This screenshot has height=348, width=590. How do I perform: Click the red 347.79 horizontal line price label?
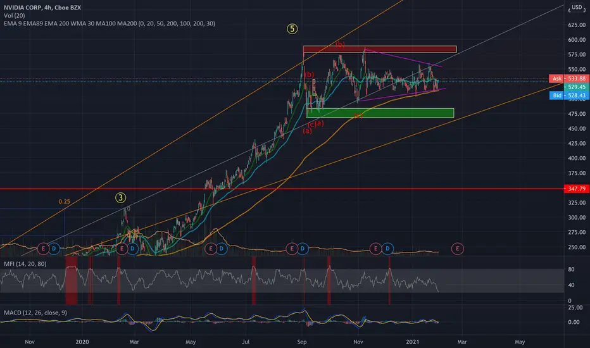577,189
